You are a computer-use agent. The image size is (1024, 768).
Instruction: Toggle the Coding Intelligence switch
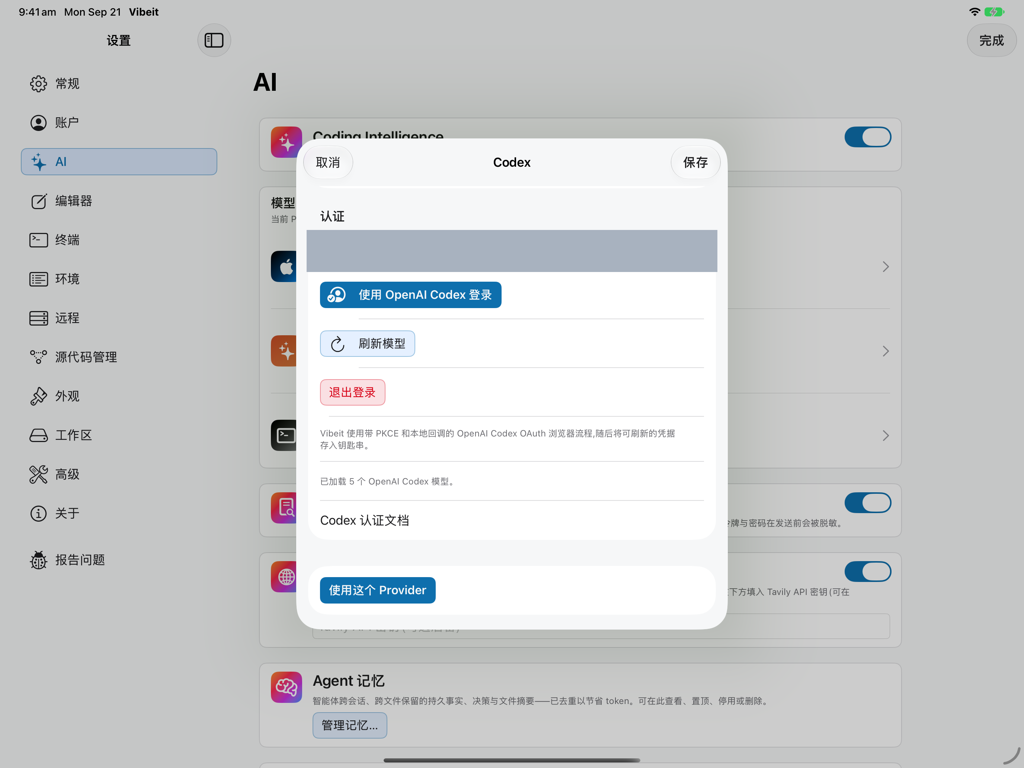(867, 137)
